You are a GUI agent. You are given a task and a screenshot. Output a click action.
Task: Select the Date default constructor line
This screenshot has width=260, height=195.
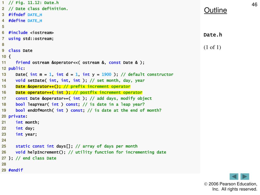click(x=94, y=74)
